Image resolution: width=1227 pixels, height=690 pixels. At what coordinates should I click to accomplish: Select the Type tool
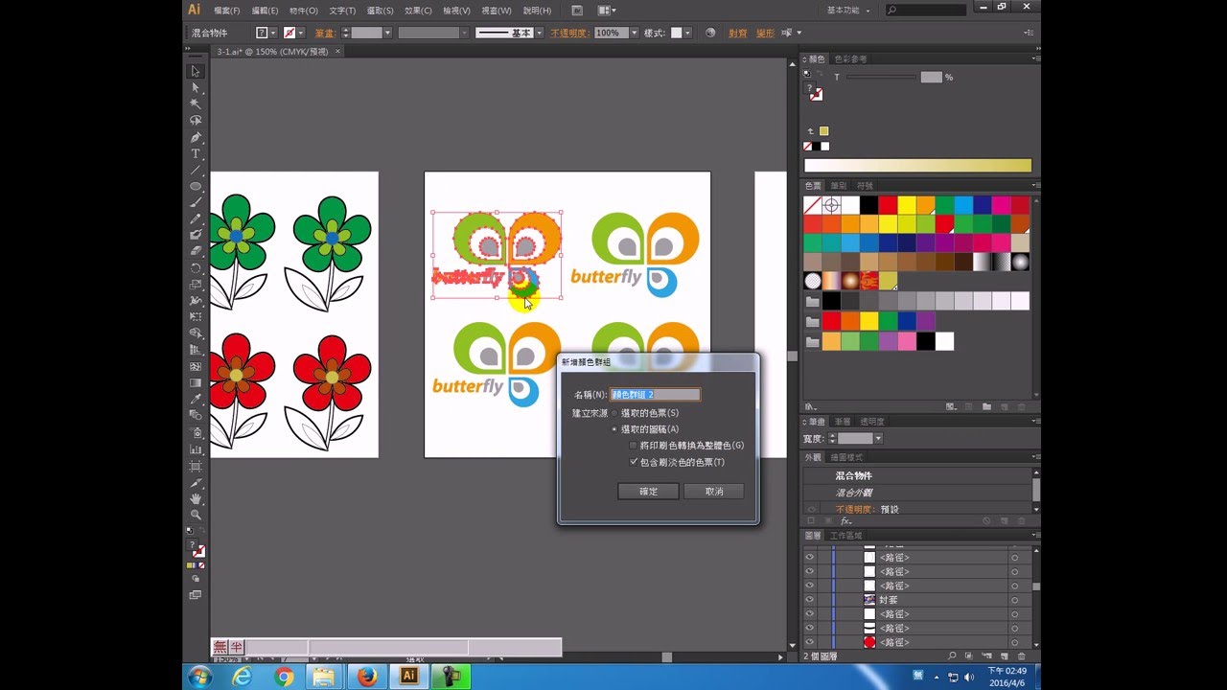coord(196,153)
